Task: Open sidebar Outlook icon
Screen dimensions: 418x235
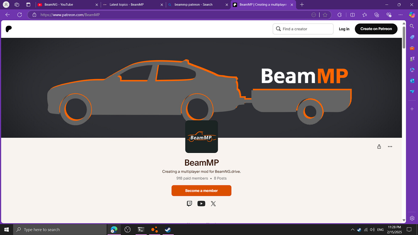Action: [412, 81]
